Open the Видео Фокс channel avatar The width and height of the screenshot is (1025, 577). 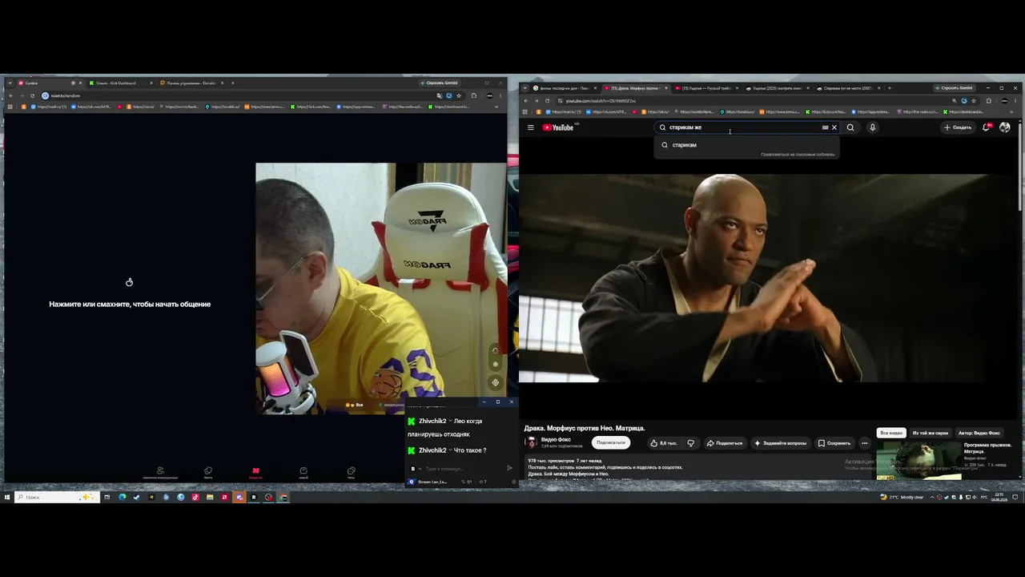point(530,442)
